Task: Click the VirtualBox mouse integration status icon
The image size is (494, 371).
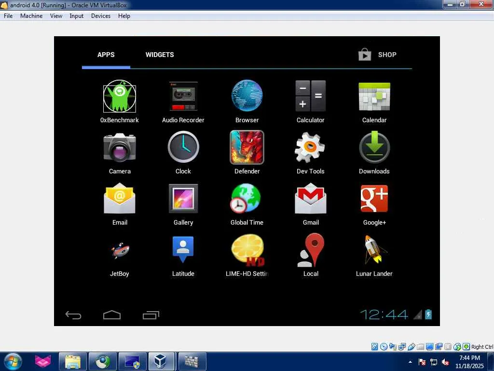Action: 457,347
